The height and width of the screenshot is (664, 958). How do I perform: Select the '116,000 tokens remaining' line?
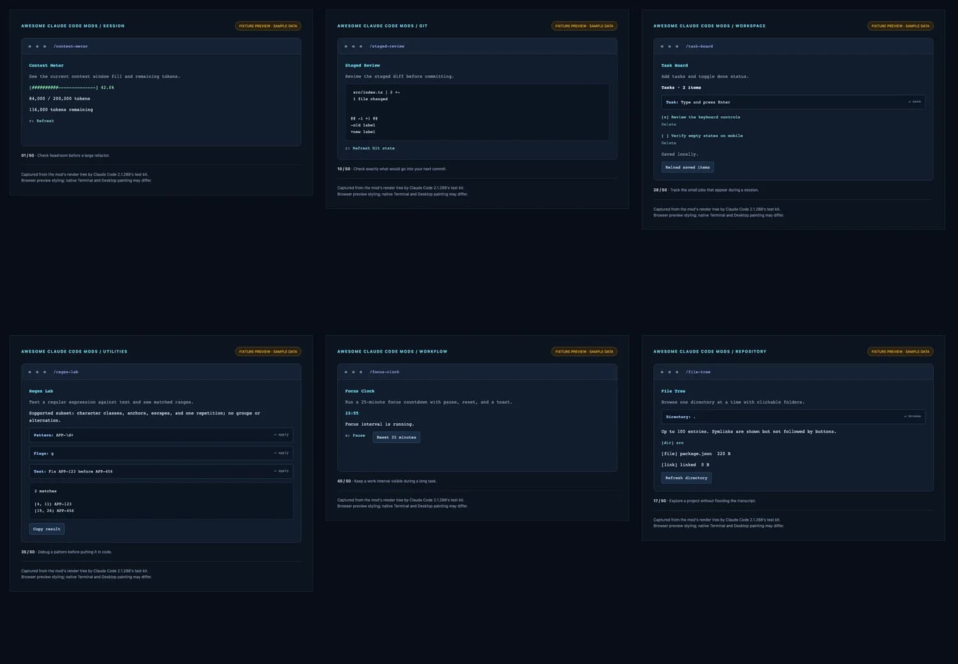pyautogui.click(x=61, y=109)
